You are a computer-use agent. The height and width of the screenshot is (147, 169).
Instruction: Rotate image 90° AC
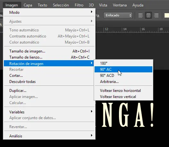click(123, 69)
